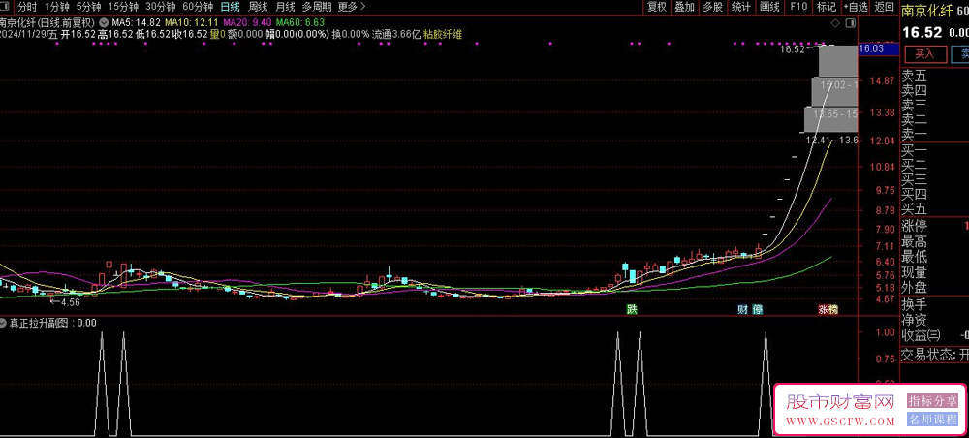The height and width of the screenshot is (438, 969).
Task: Click the 返回 back button
Action: point(885,8)
